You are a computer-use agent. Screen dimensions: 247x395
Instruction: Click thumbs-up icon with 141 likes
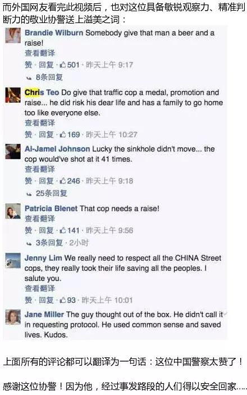click(x=63, y=230)
